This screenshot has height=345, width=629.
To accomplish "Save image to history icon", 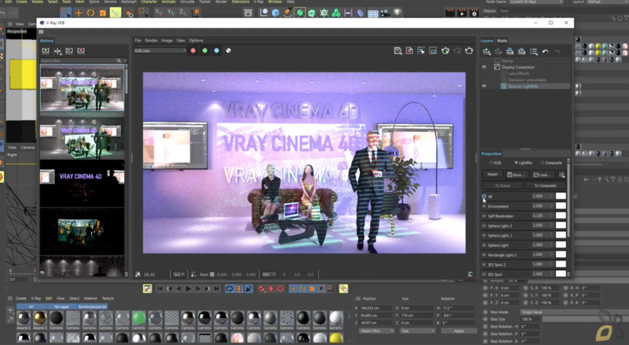I will click(x=45, y=51).
